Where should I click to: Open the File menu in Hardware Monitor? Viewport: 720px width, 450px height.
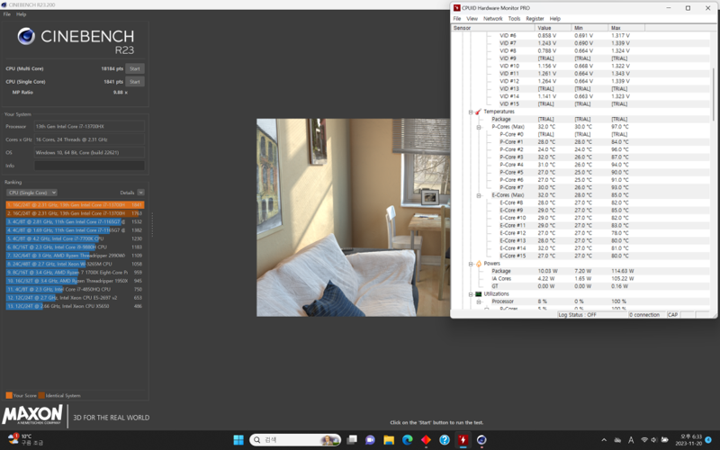pos(457,19)
